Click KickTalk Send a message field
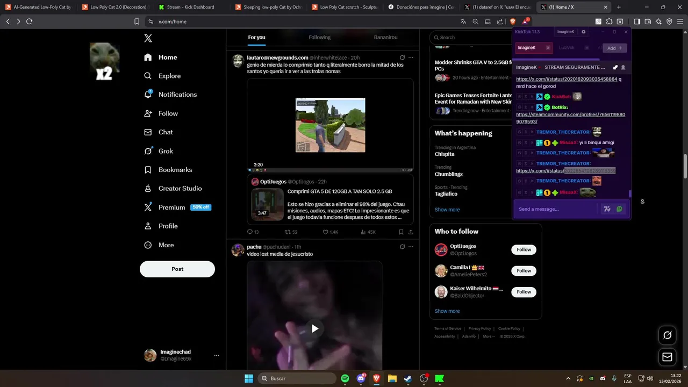 point(556,209)
